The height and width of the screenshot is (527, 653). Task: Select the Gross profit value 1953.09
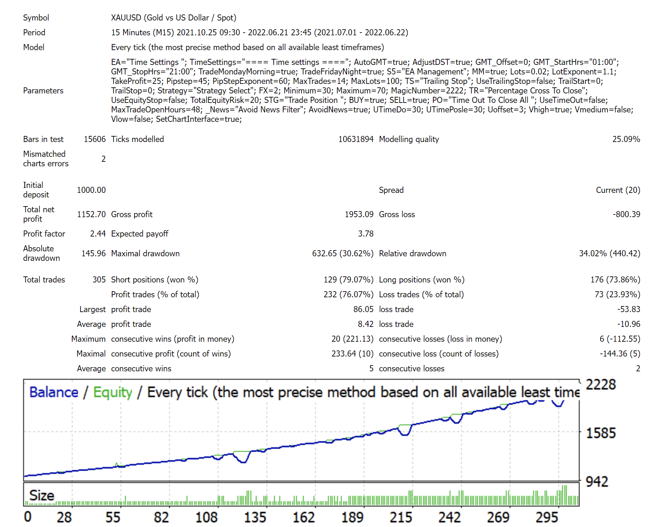tap(358, 215)
